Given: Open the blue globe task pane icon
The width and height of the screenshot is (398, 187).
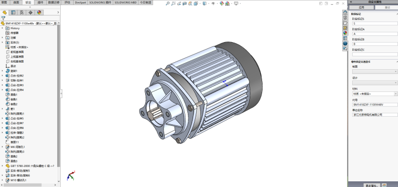Looking at the screenshot, I should point(345,43).
